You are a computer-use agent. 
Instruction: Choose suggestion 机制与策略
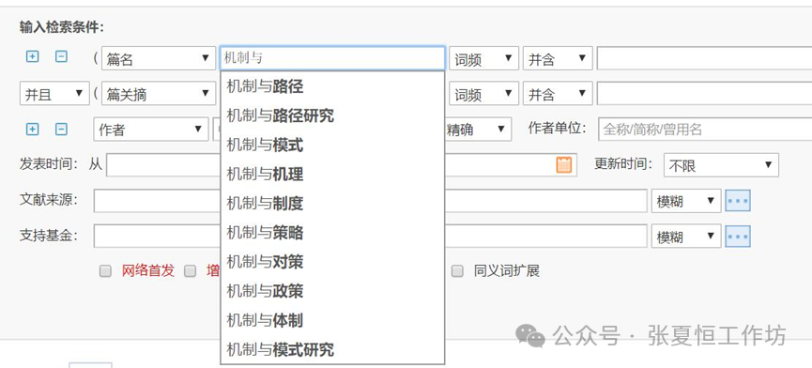(332, 233)
